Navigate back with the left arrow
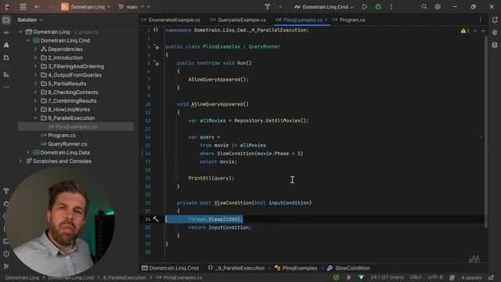This screenshot has height=282, width=501. pos(37,7)
